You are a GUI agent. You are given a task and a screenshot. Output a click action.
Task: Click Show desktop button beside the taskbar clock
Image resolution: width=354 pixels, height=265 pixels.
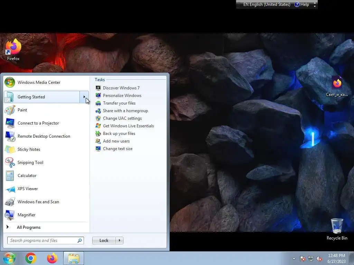pos(352,258)
